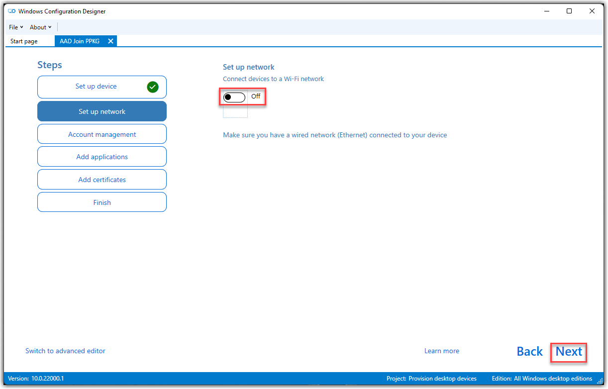Open the Add applications step

point(102,157)
